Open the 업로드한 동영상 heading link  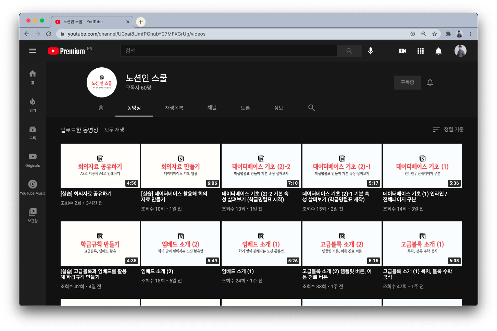[x=79, y=130]
